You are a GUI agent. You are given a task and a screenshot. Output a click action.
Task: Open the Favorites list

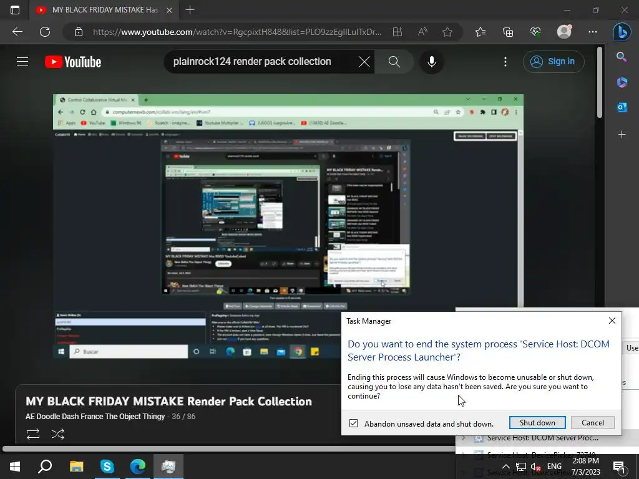coord(480,32)
